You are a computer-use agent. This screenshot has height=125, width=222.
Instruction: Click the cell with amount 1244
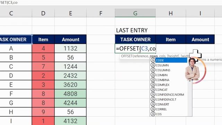coord(70,67)
